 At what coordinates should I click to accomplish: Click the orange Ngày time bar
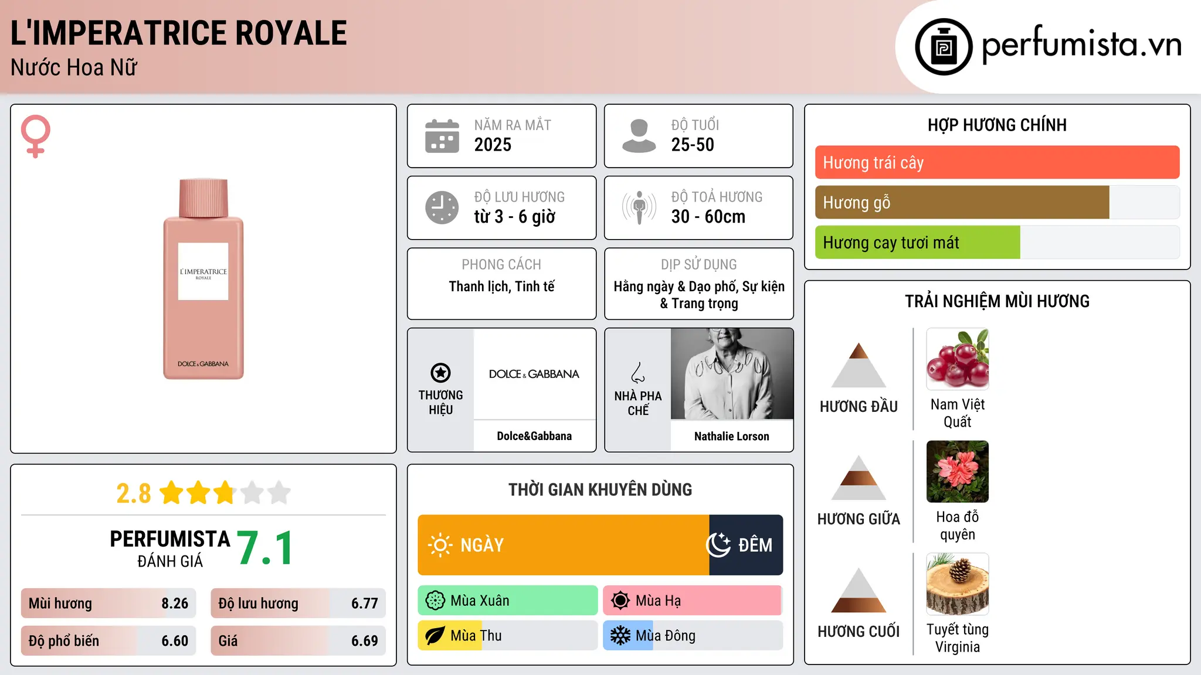(x=564, y=545)
